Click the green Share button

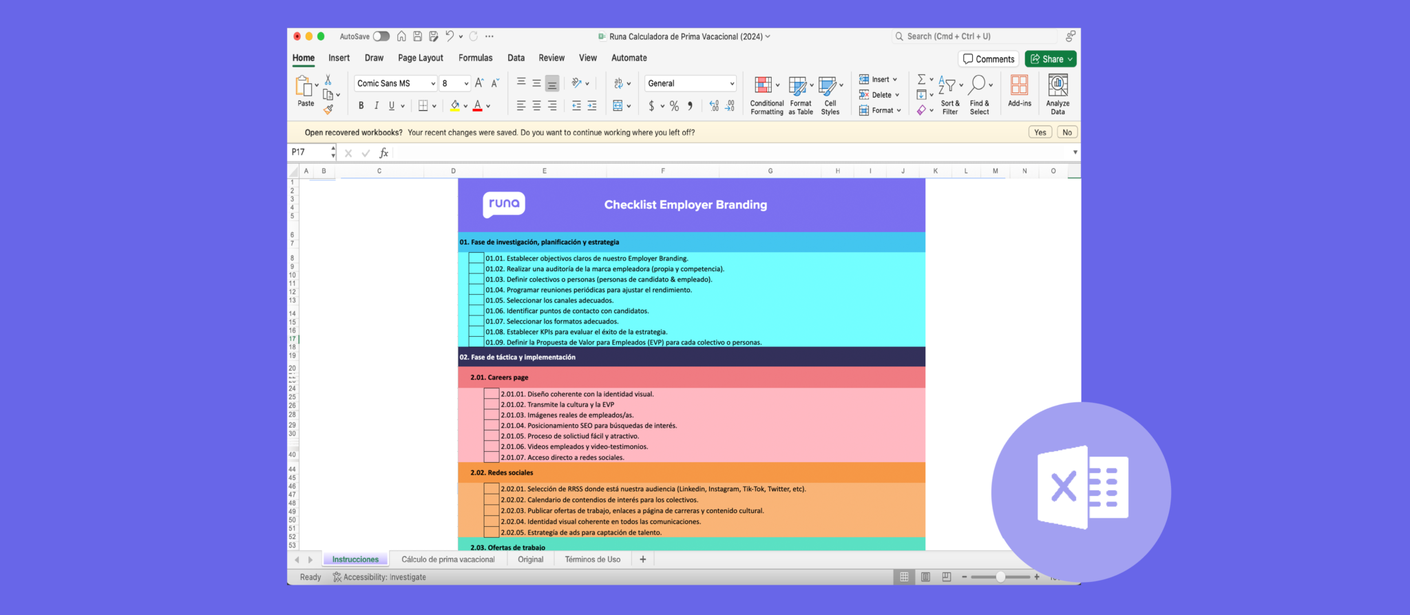point(1051,59)
